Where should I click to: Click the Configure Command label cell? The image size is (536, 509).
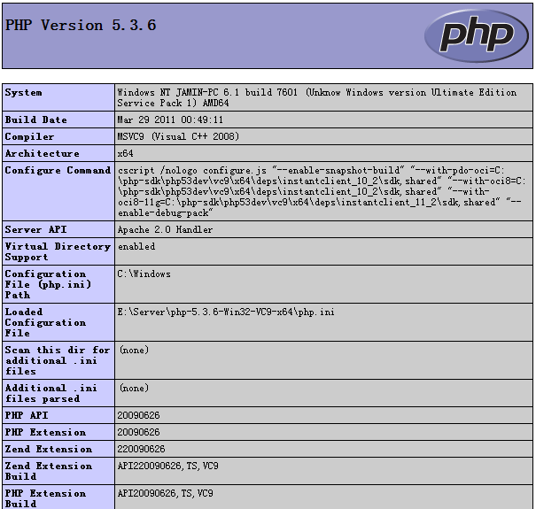pyautogui.click(x=58, y=191)
